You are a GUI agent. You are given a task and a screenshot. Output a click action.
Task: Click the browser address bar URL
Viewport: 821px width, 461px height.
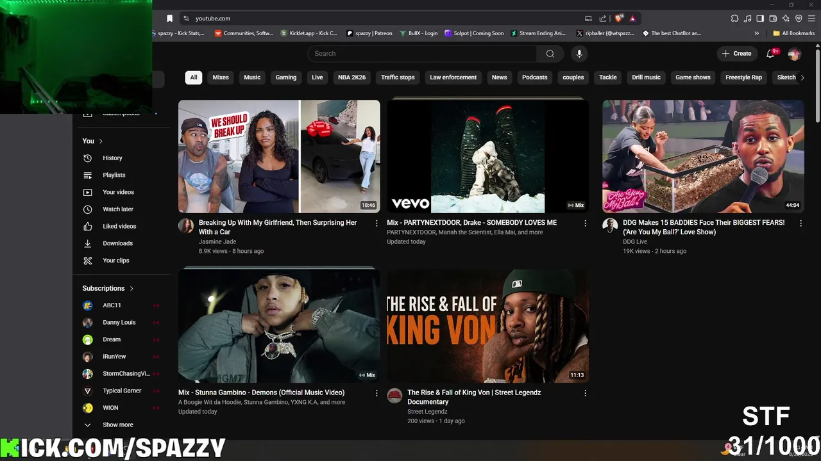click(213, 19)
